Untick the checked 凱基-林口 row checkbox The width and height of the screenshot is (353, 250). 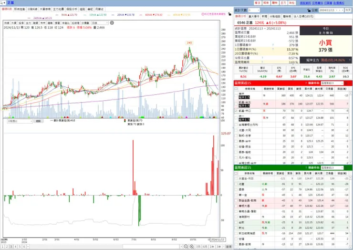pos(236,111)
